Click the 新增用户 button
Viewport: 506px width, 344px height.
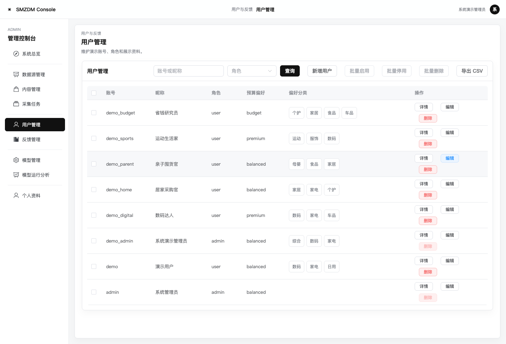pyautogui.click(x=322, y=71)
